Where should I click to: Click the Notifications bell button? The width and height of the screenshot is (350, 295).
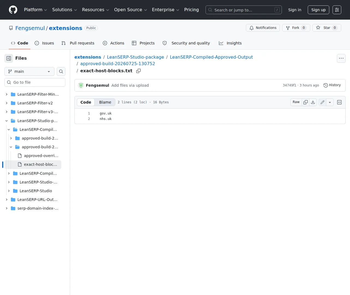coord(263,28)
